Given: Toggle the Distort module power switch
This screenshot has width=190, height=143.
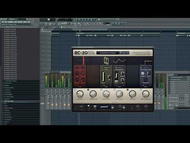Looking at the screenshot, I should click(x=101, y=89).
